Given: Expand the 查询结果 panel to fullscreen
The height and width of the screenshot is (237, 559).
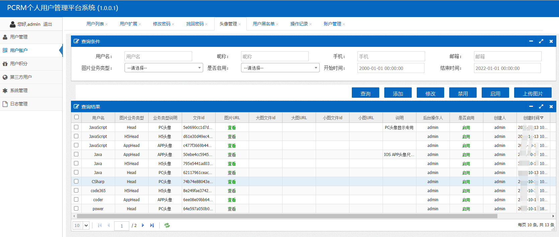Looking at the screenshot, I should coord(541,106).
